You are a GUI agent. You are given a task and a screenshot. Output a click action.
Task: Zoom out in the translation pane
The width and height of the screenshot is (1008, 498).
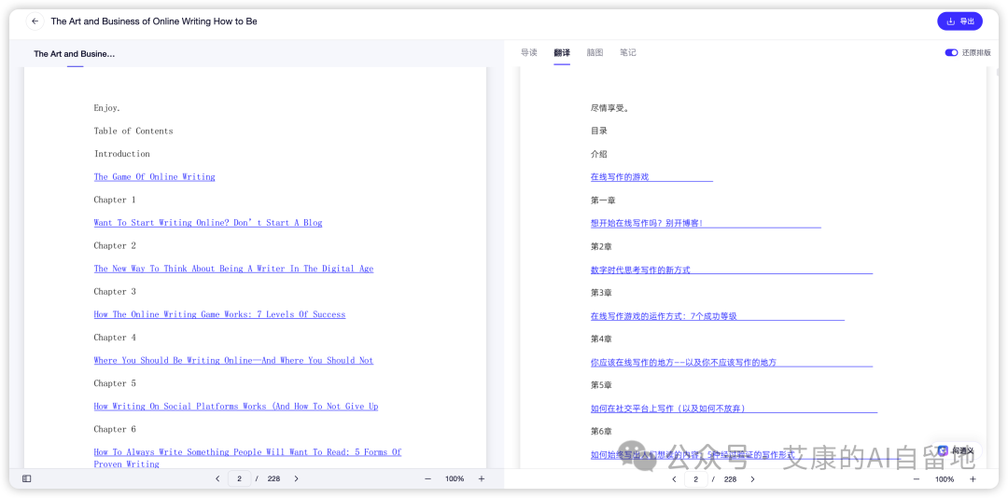pyautogui.click(x=917, y=479)
